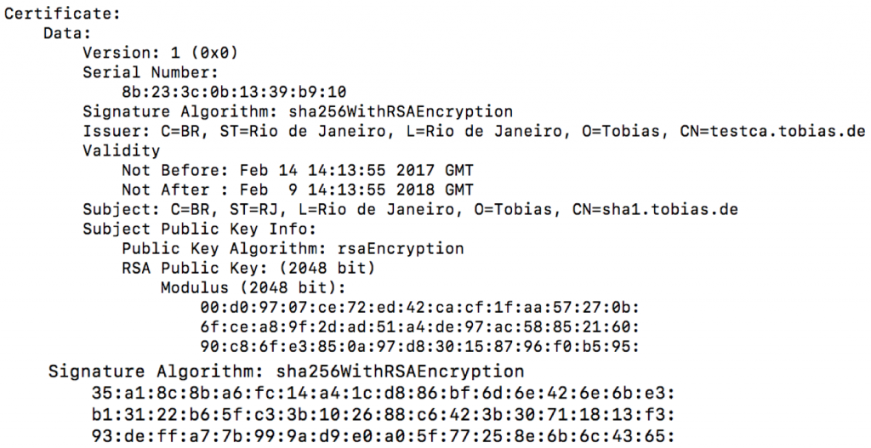871x448 pixels.
Task: Click the 'Subject Public Key Info:' line
Action: point(199,229)
